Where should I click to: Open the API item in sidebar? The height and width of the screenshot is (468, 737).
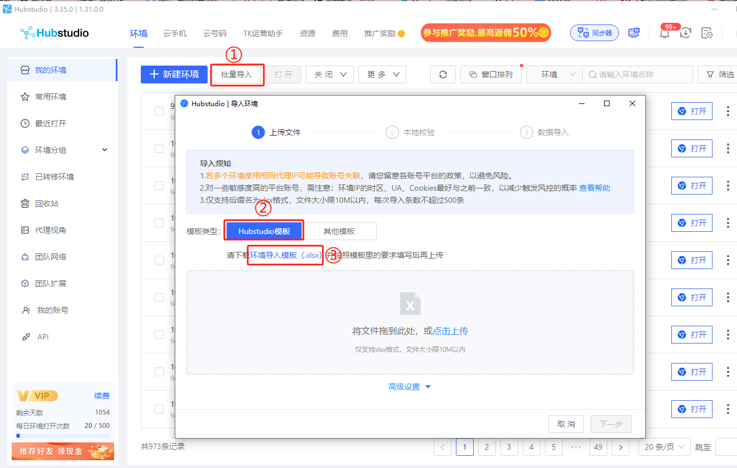[x=61, y=337]
